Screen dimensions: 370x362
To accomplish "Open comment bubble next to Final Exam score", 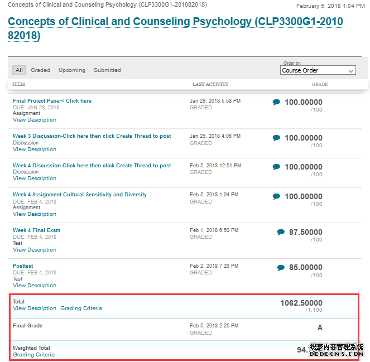I will coord(281,232).
